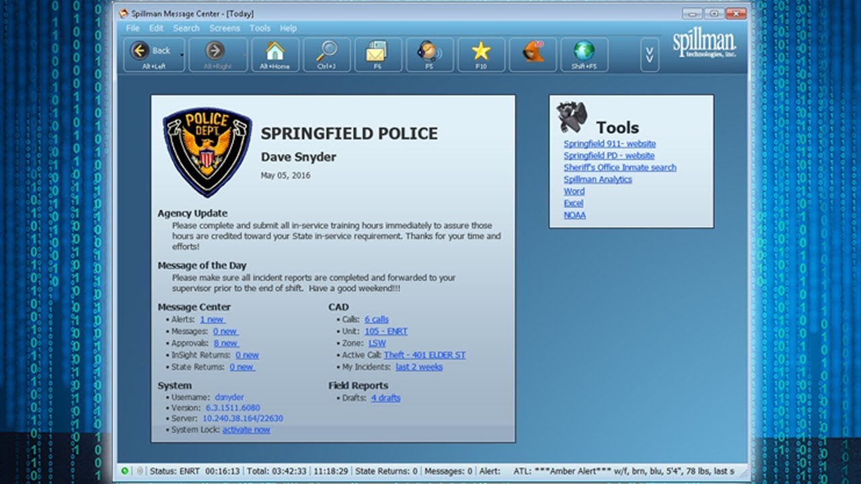Open InSight Returns 0 new link
Screen dimensions: 861x484
[248, 355]
